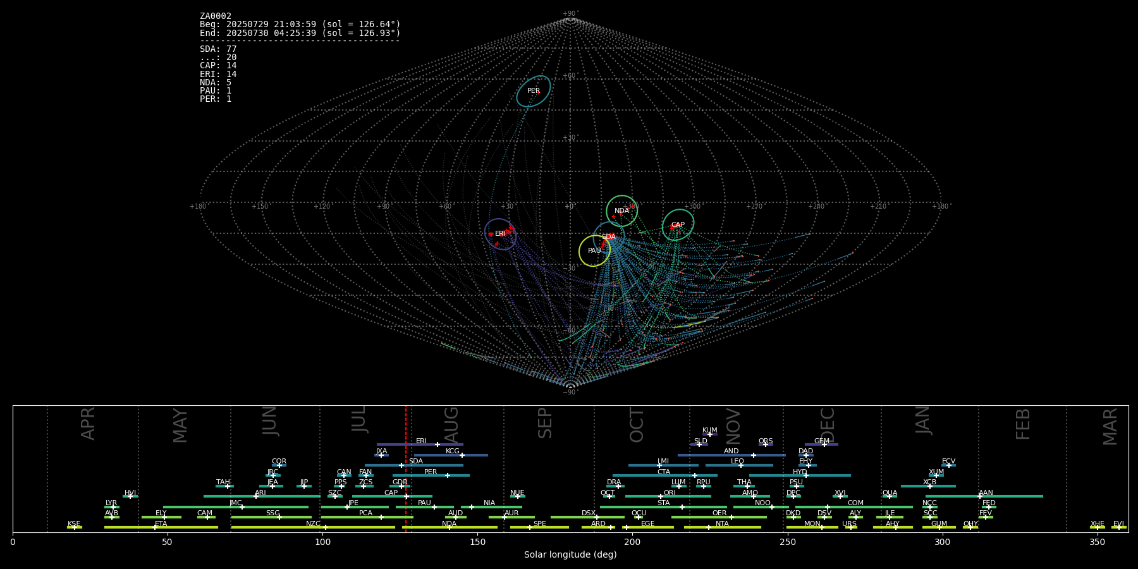Click the ORI shower bar in timeline
The height and width of the screenshot is (569, 1138).
[x=668, y=496]
